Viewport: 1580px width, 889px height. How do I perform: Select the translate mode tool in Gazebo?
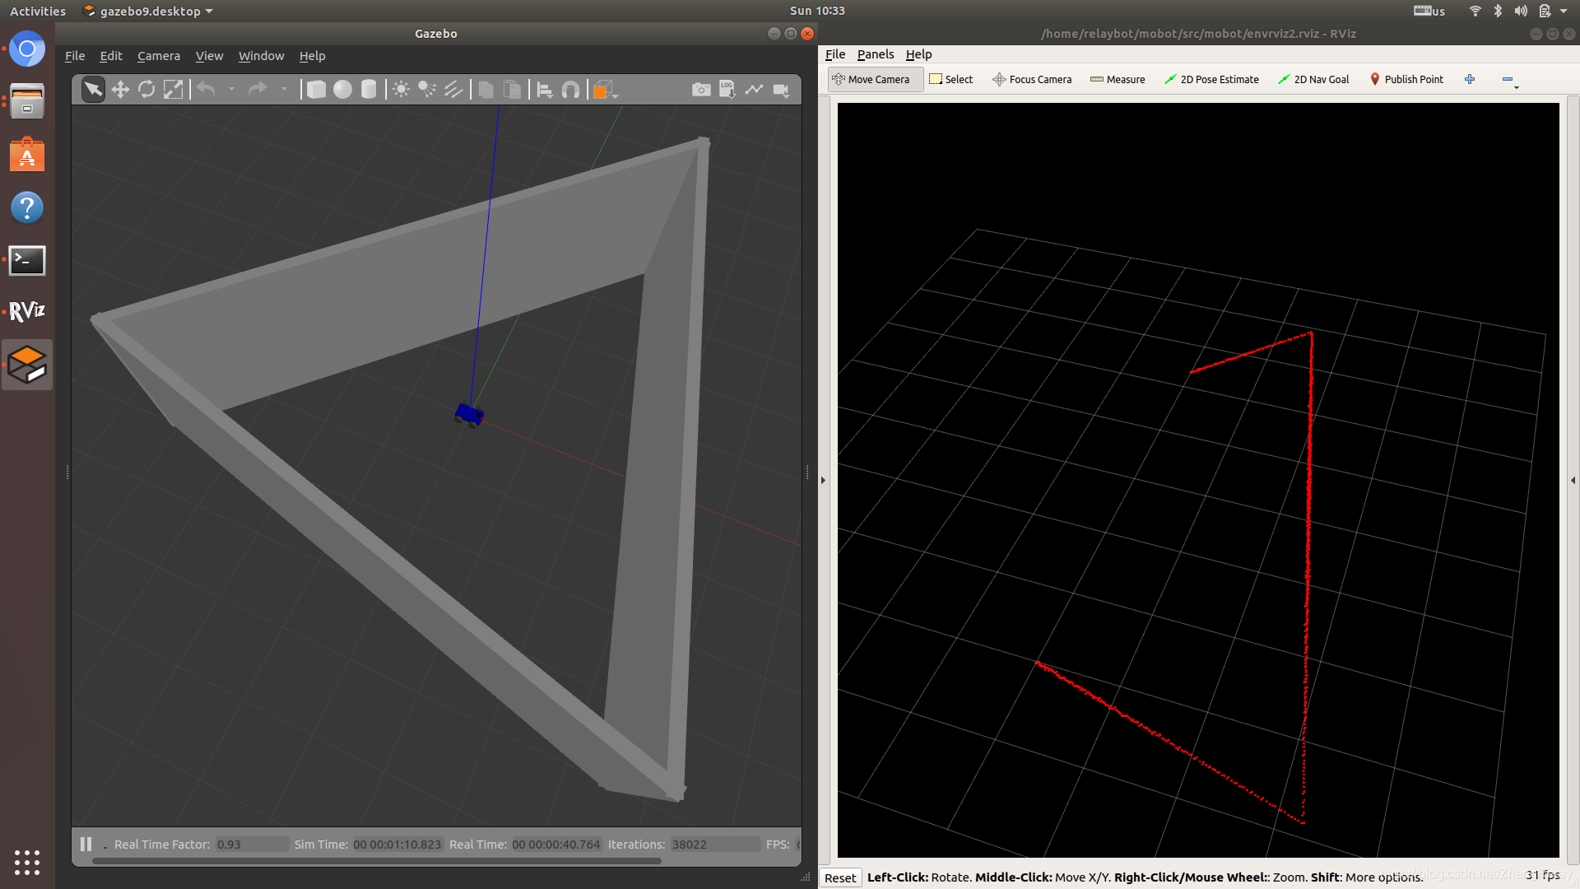[x=120, y=90]
